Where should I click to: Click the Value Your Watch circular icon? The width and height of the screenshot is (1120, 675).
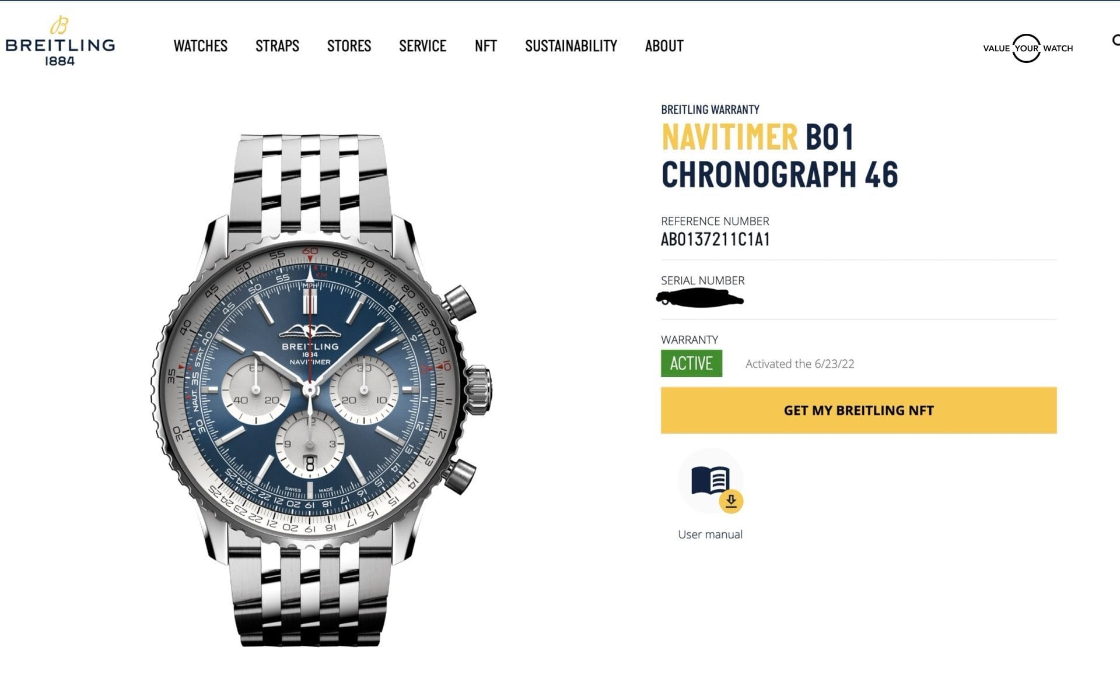click(x=1026, y=48)
